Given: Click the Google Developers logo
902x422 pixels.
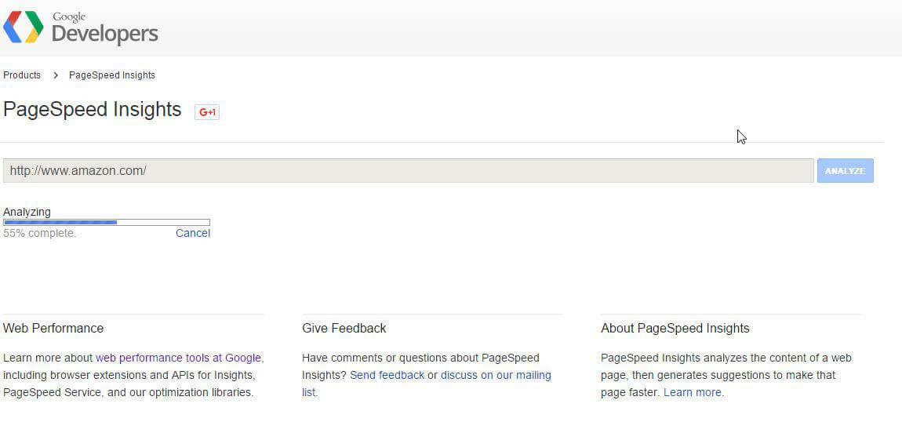Looking at the screenshot, I should coord(81,27).
